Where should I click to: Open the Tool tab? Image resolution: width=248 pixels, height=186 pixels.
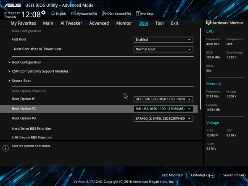click(159, 23)
